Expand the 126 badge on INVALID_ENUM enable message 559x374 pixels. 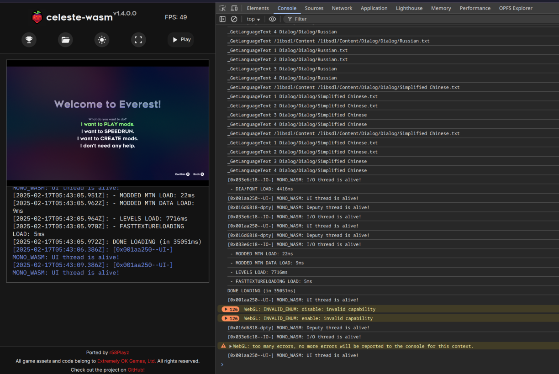pyautogui.click(x=230, y=318)
